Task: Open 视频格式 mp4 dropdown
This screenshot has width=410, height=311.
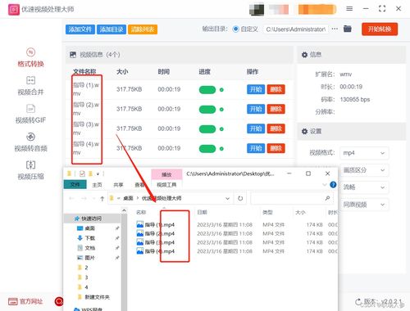Action: [364, 153]
